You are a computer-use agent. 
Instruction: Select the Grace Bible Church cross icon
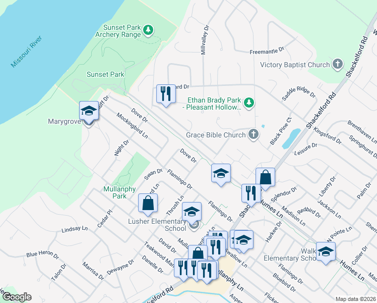tap(254, 135)
